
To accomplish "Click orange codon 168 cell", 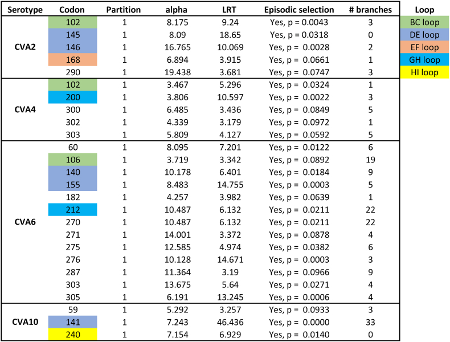I will pyautogui.click(x=72, y=60).
